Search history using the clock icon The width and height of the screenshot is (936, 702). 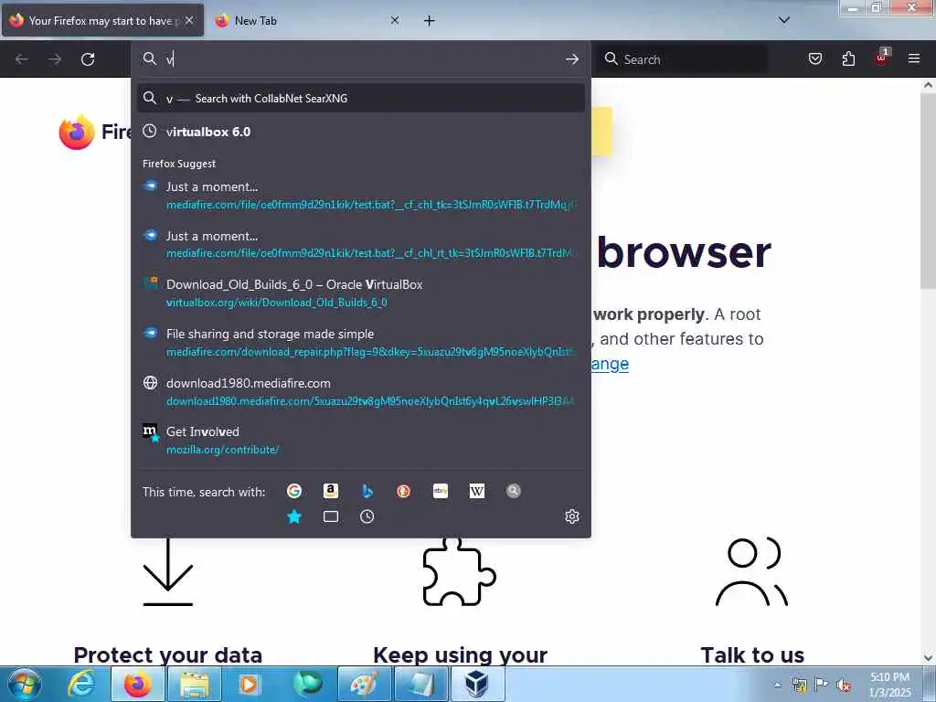point(367,516)
